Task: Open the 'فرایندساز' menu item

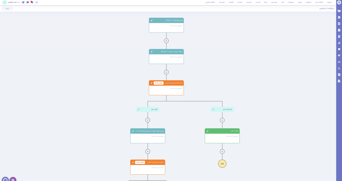Action: pos(222,2)
